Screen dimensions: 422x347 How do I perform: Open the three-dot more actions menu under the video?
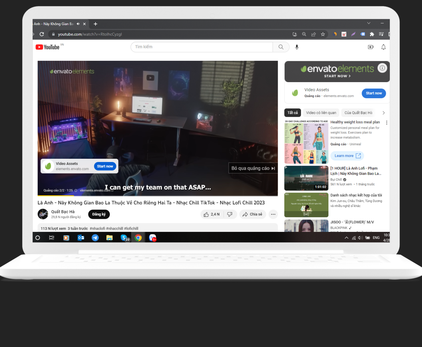[x=273, y=214]
